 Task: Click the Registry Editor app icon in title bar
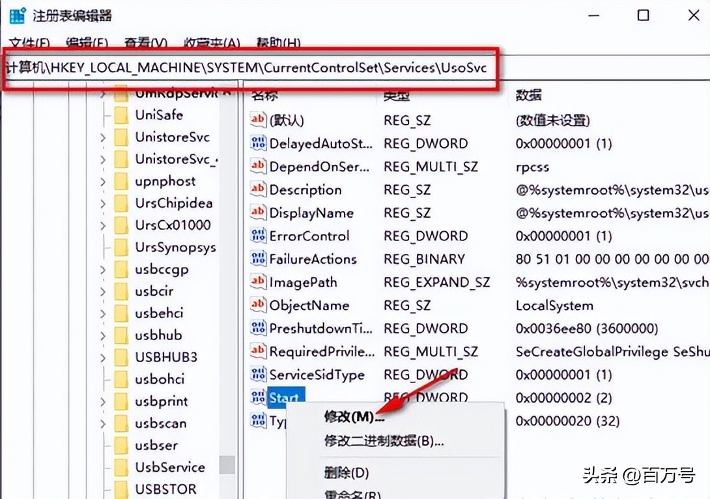(x=17, y=15)
